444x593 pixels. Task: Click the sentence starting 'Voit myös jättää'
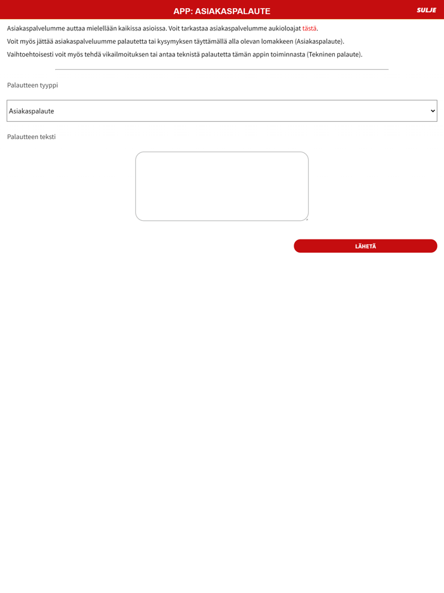pyautogui.click(x=176, y=41)
